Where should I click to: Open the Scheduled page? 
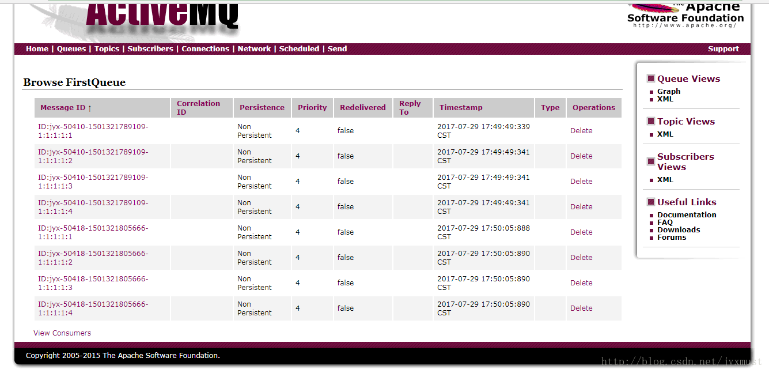tap(299, 49)
